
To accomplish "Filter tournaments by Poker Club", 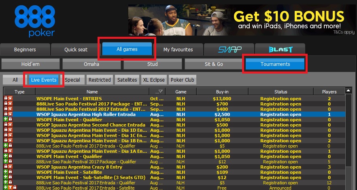I will point(183,80).
